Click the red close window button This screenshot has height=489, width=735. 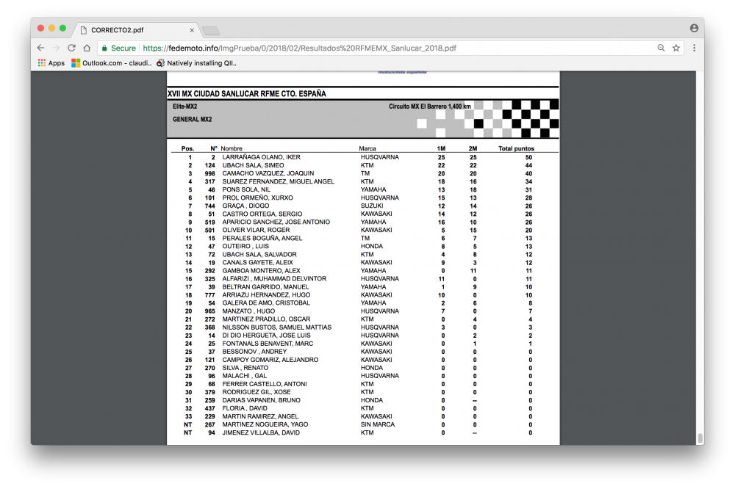coord(40,28)
